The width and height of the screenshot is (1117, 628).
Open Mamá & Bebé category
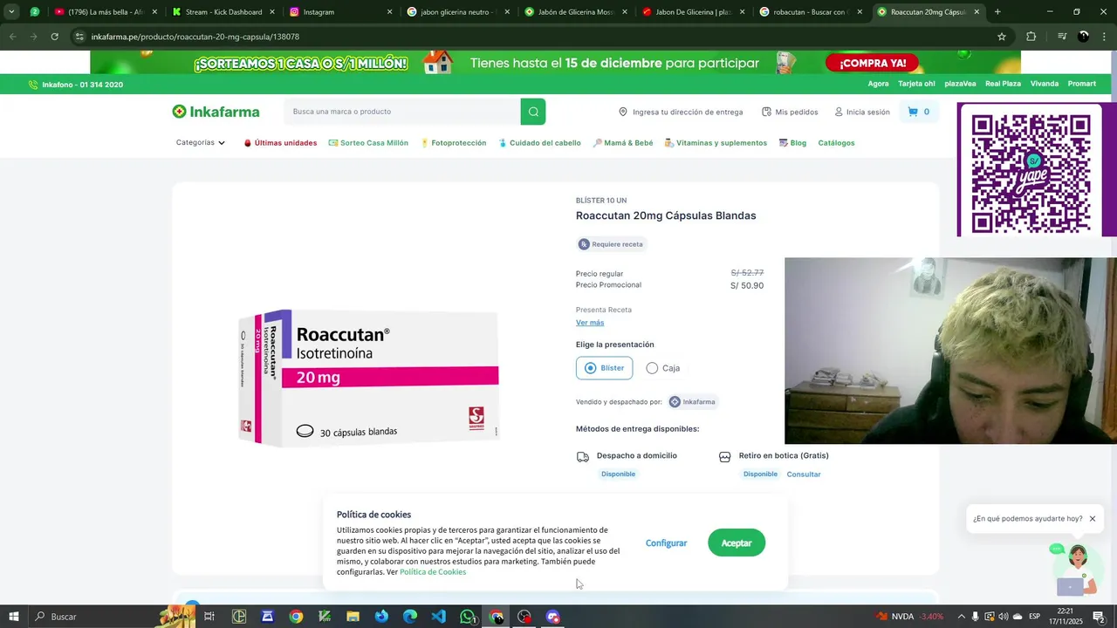pos(623,143)
